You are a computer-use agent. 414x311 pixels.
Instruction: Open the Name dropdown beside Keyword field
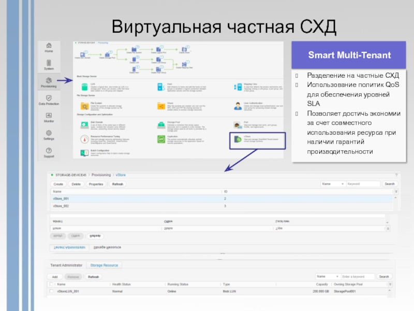click(333, 184)
